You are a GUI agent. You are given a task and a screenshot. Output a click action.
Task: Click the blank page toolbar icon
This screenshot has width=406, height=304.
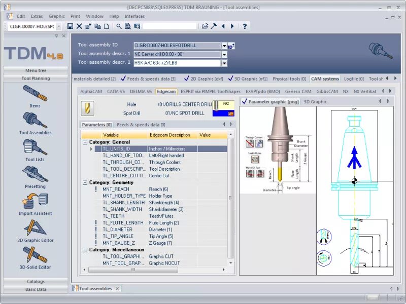(107, 26)
